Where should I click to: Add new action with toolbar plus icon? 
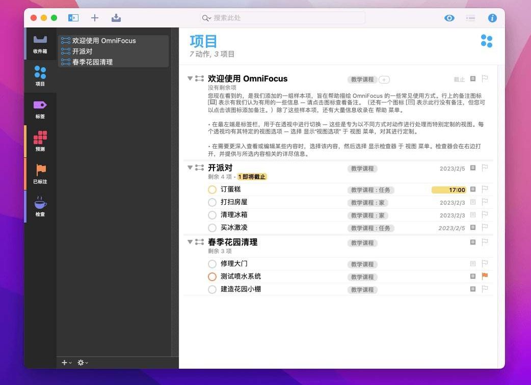pyautogui.click(x=95, y=18)
